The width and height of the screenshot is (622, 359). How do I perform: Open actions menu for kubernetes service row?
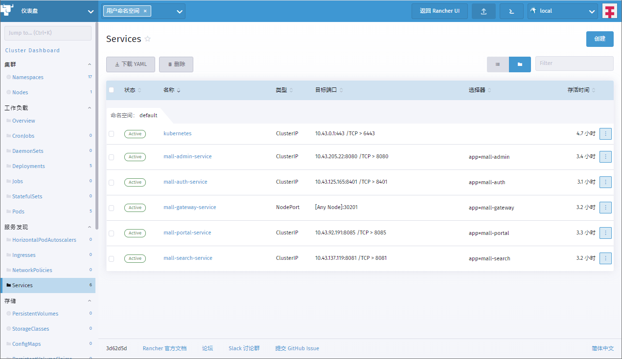point(605,133)
